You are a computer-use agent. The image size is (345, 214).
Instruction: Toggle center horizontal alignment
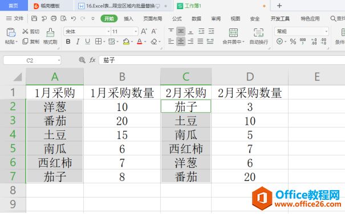(x=181, y=41)
